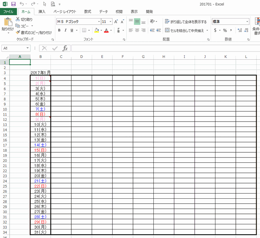Image resolution: width=260 pixels, height=238 pixels.
Task: Open the number format dropdown 標準
Action: 247,22
